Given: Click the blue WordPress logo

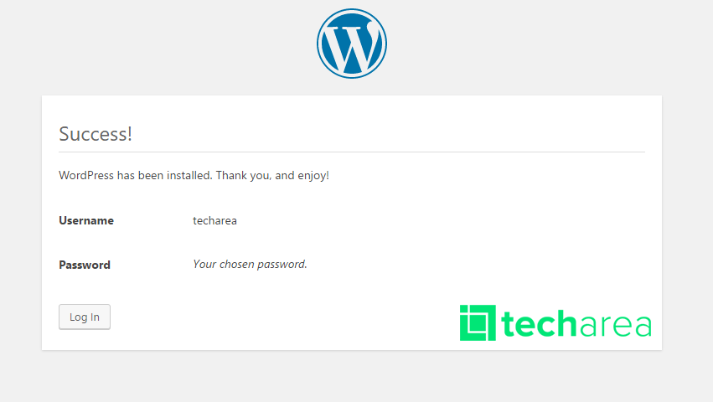Looking at the screenshot, I should (352, 44).
